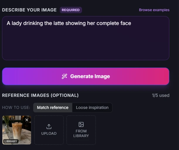Viewport: 179px width, 150px height.
Task: Click the Describe Your Image heading
Action: point(29,10)
